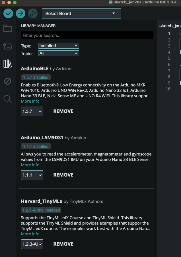Click the Verify sketch checkmark icon
The image size is (181, 257).
pyautogui.click(x=8, y=13)
